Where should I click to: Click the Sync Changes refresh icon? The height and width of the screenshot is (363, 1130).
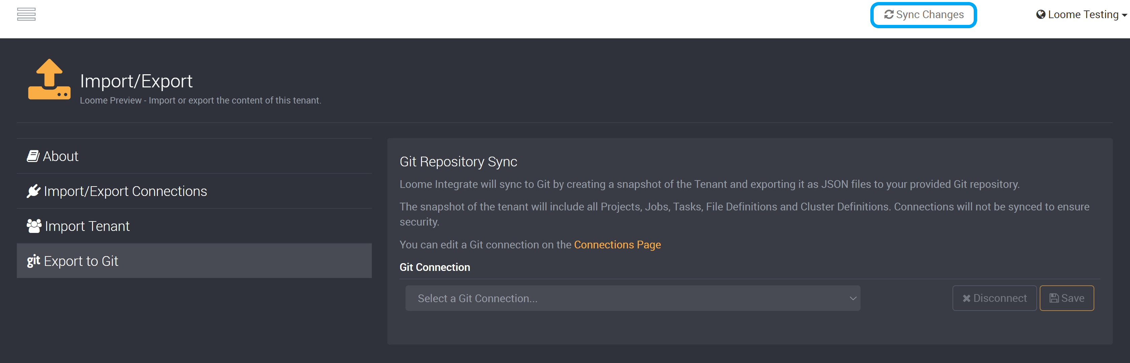pos(888,14)
